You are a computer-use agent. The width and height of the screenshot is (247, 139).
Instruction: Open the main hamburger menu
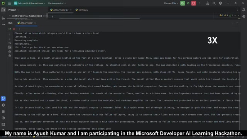tap(9, 3)
